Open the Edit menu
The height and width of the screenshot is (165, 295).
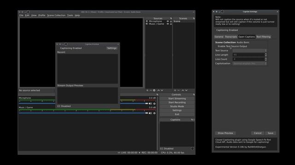coord(27,15)
